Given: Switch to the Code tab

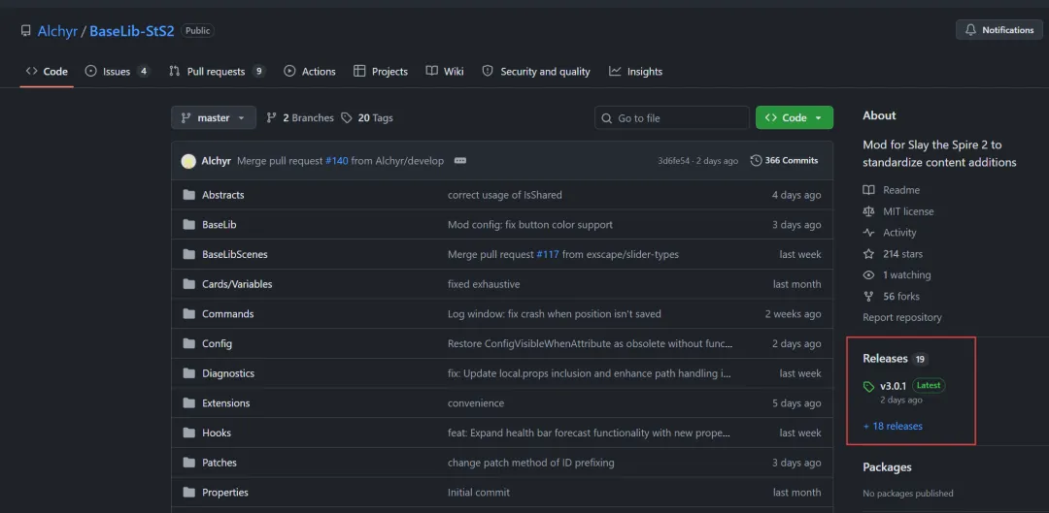Looking at the screenshot, I should click(47, 72).
